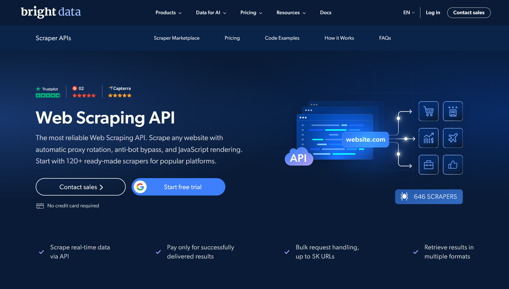Click the Google logo in the trial button
This screenshot has height=289, width=509.
point(141,187)
